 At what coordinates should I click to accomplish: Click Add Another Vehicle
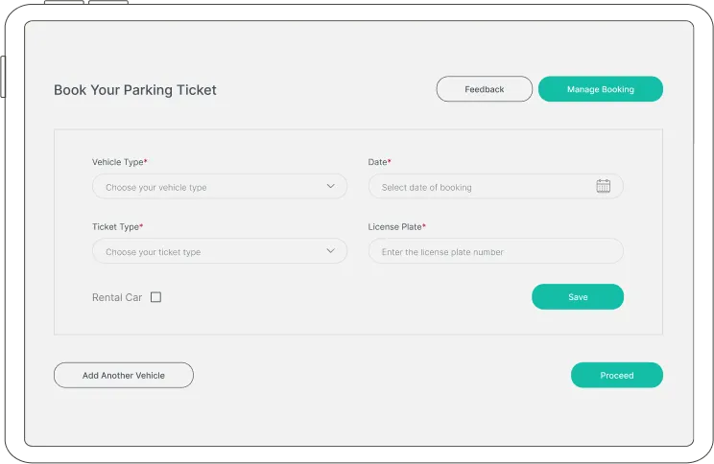tap(123, 375)
